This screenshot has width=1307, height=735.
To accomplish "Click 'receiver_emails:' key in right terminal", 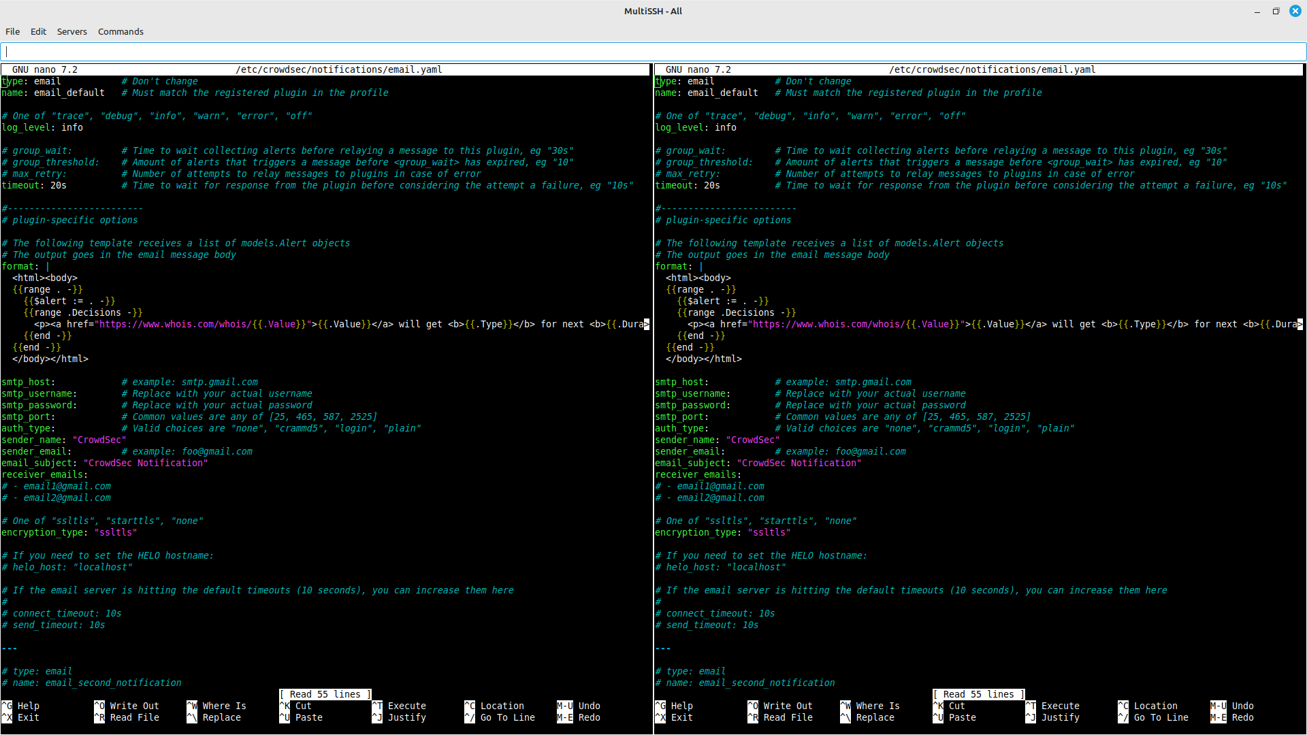I will [698, 474].
